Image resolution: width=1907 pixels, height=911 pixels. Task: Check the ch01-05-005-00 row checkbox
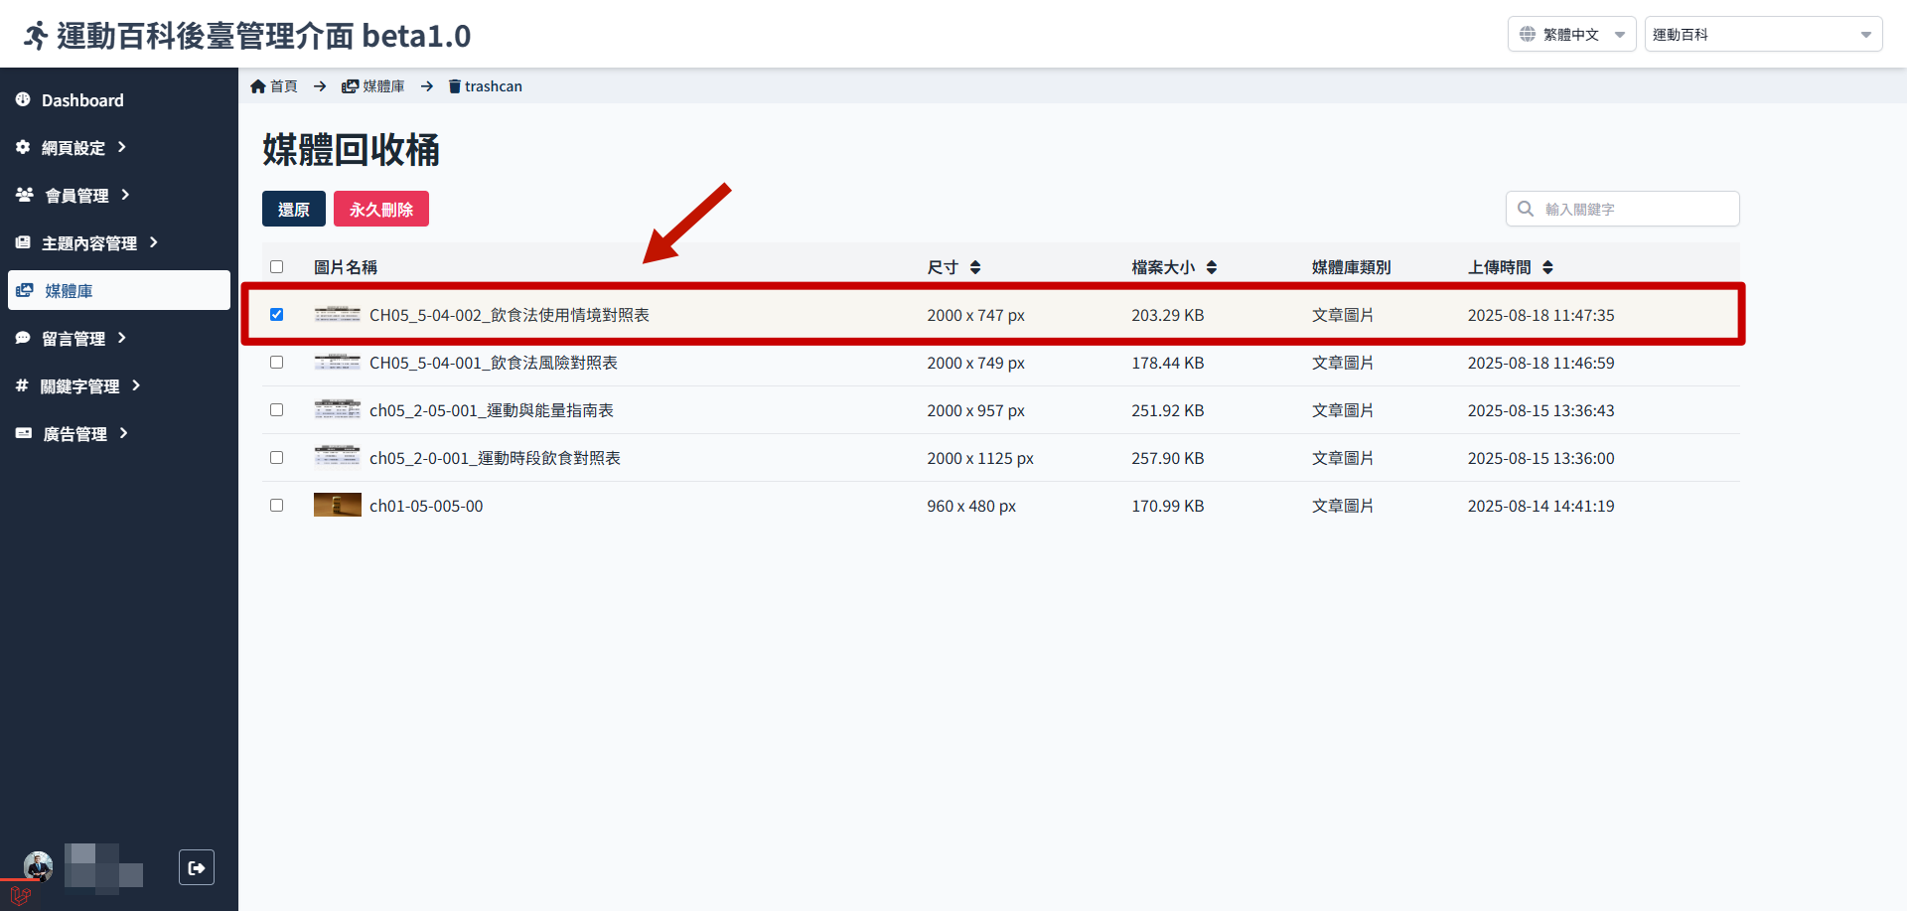click(x=277, y=506)
